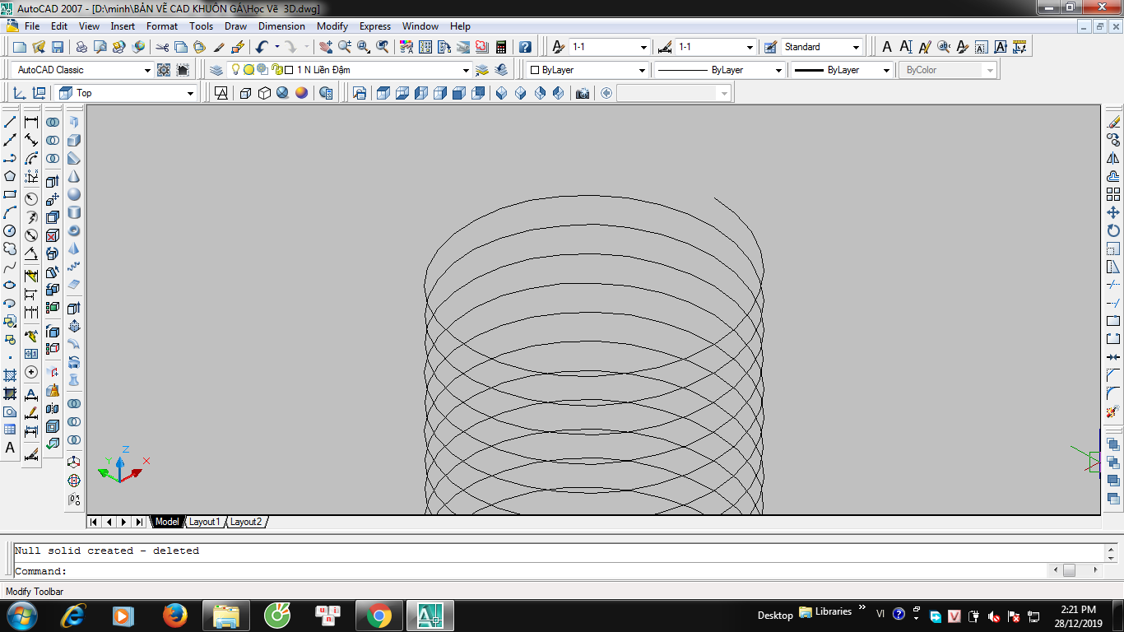Click the Multiline Text A tool
The height and width of the screenshot is (632, 1124).
10,448
